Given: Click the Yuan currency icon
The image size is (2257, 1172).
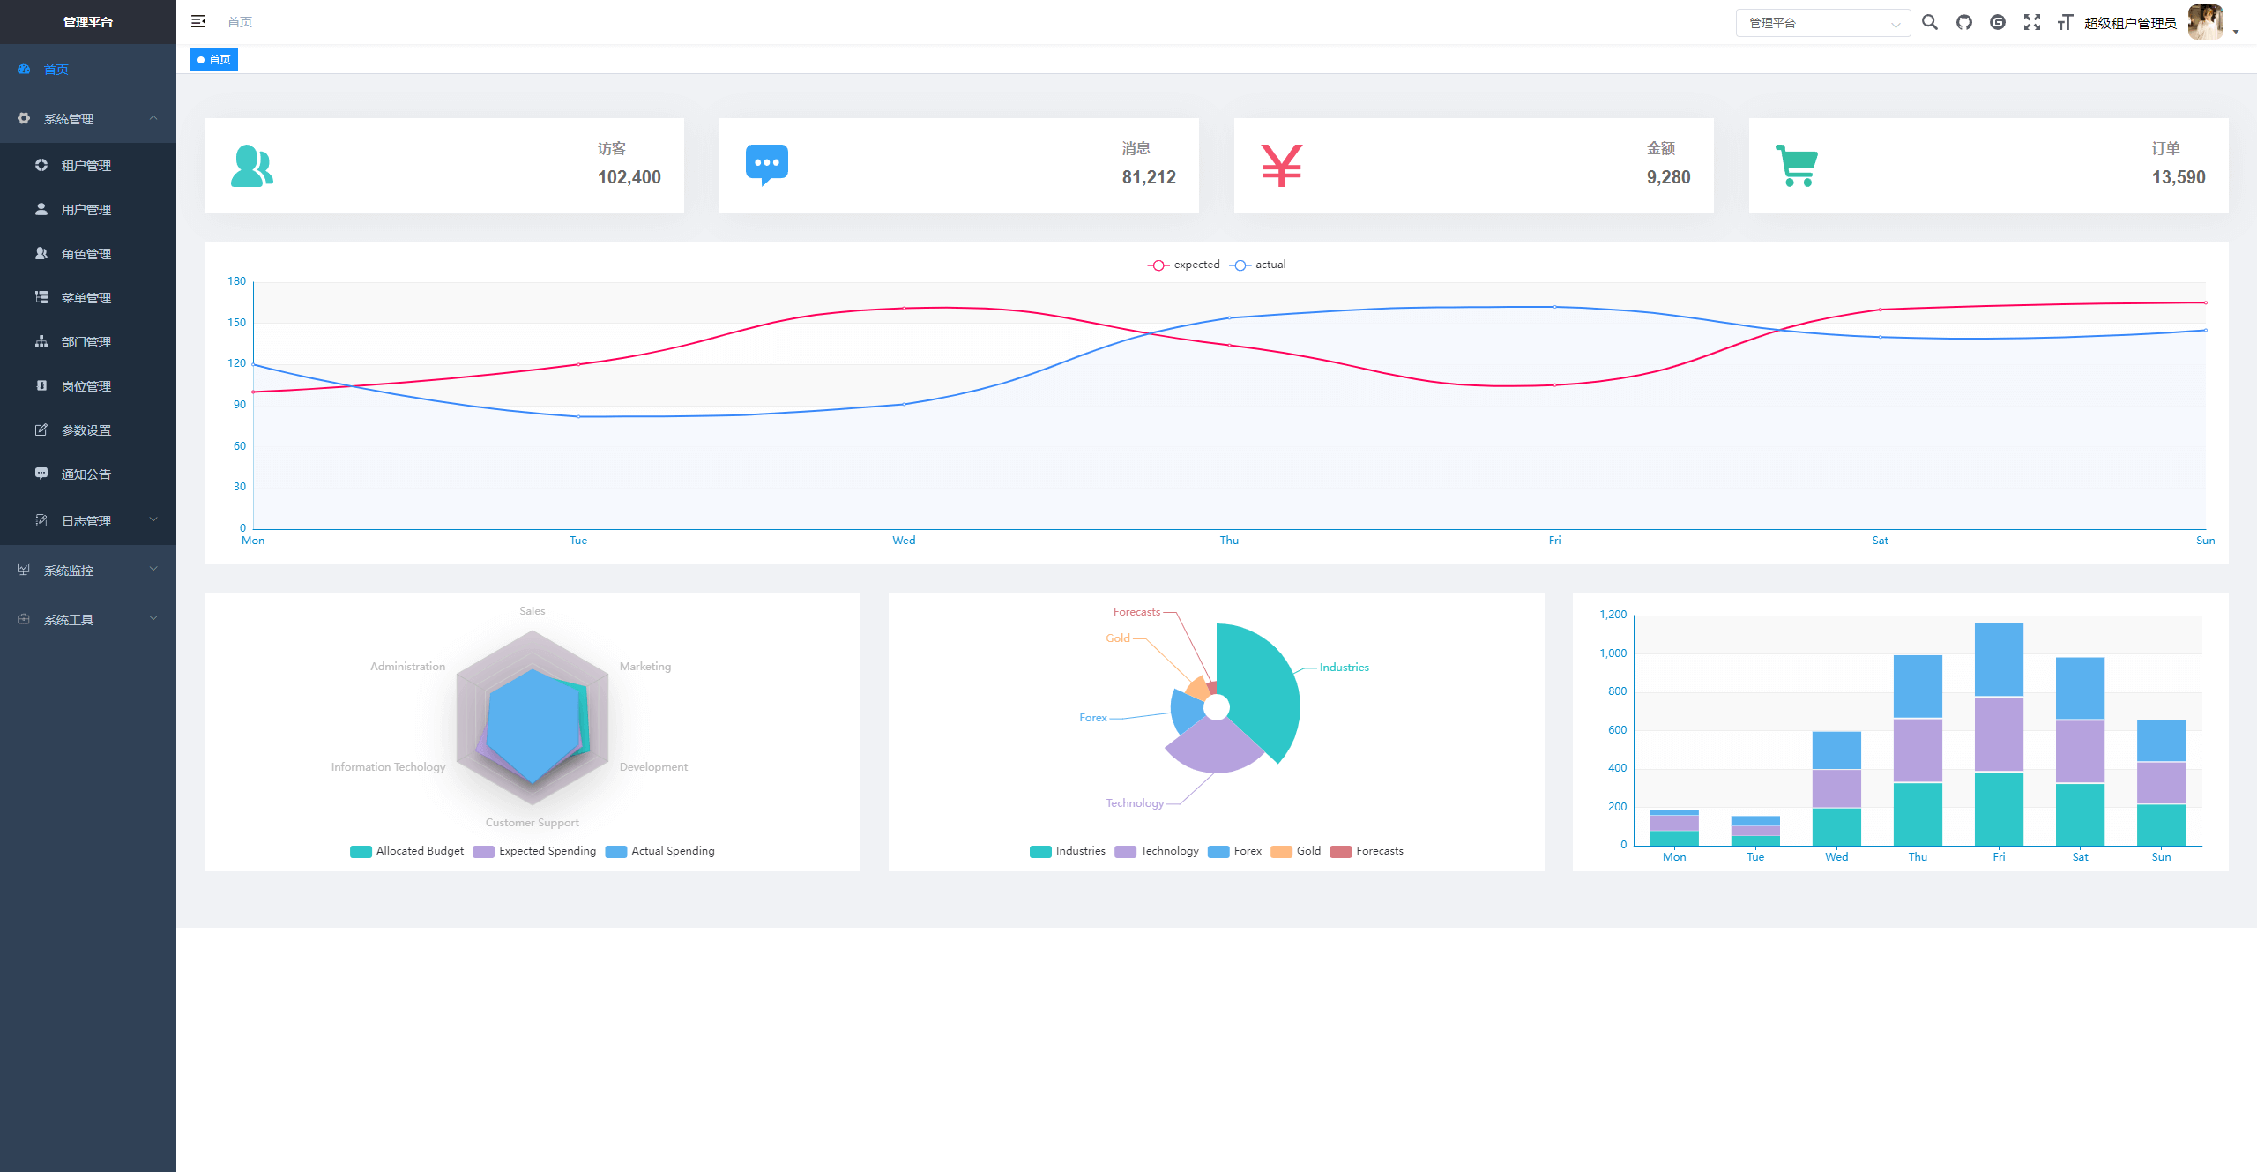Looking at the screenshot, I should click(x=1281, y=163).
